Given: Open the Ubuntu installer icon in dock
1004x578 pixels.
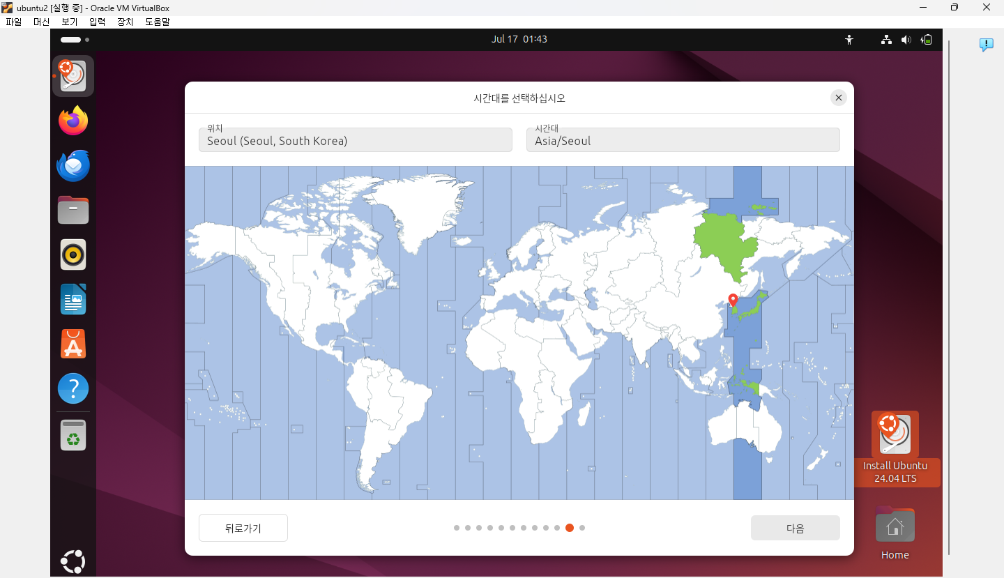Looking at the screenshot, I should pos(73,76).
